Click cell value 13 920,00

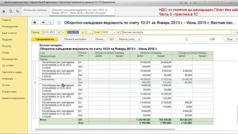coord(166,103)
